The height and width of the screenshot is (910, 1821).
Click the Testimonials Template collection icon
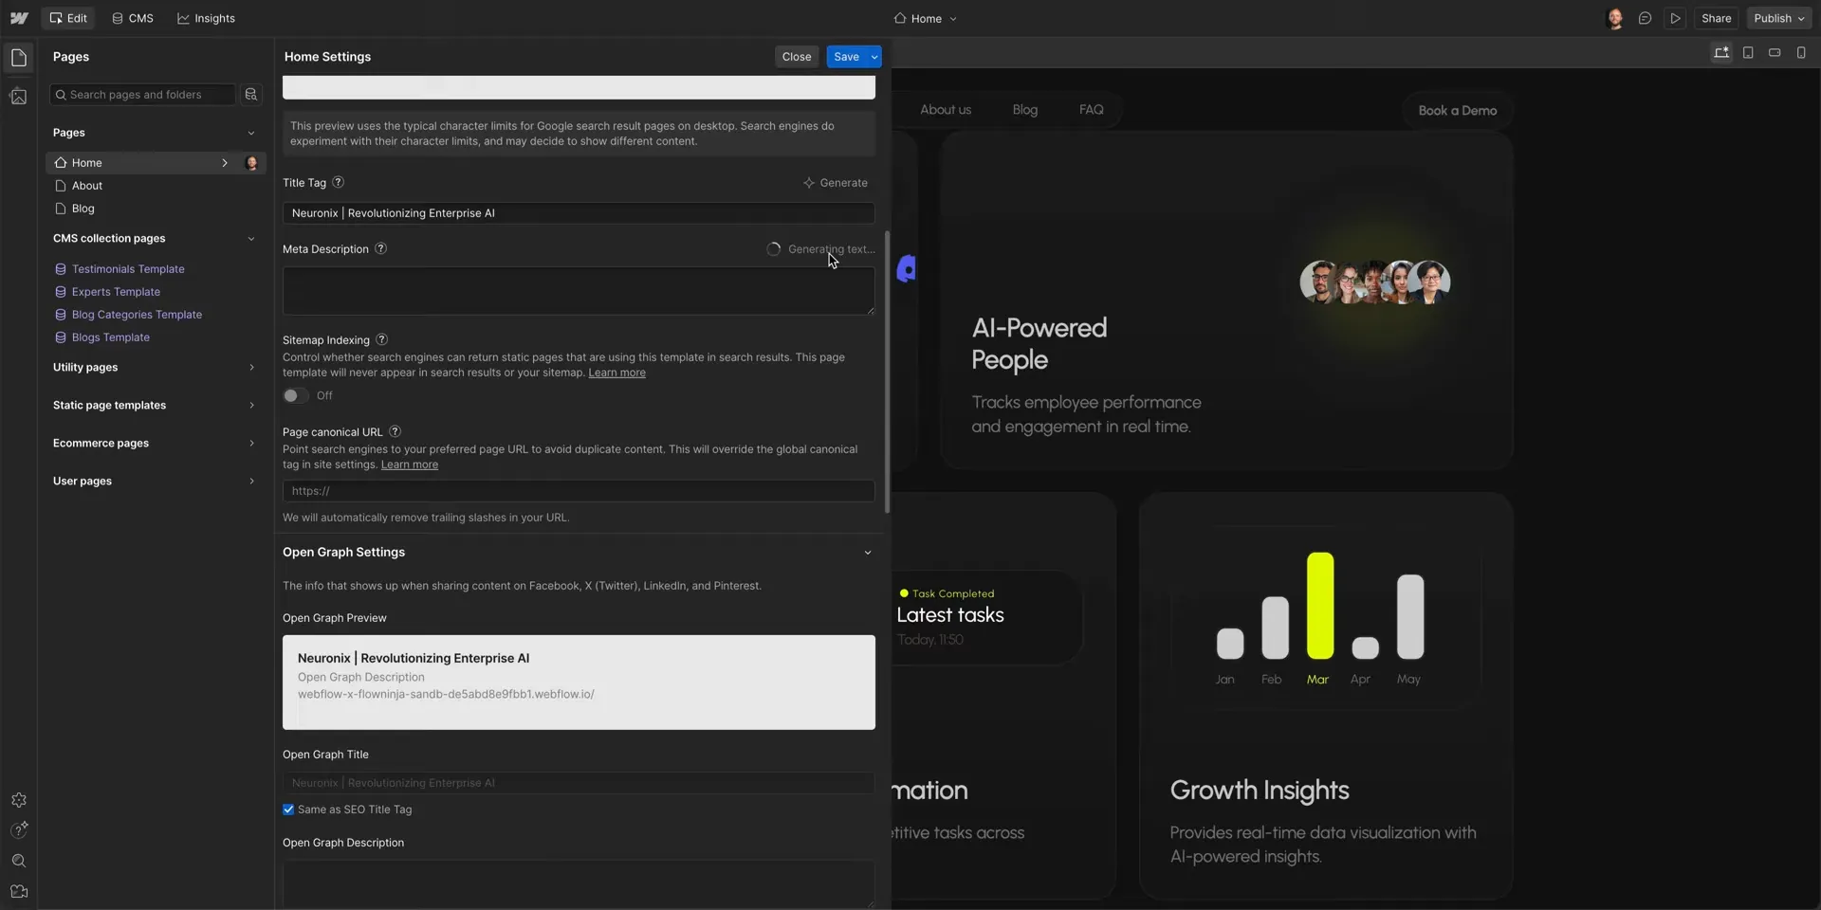coord(61,269)
